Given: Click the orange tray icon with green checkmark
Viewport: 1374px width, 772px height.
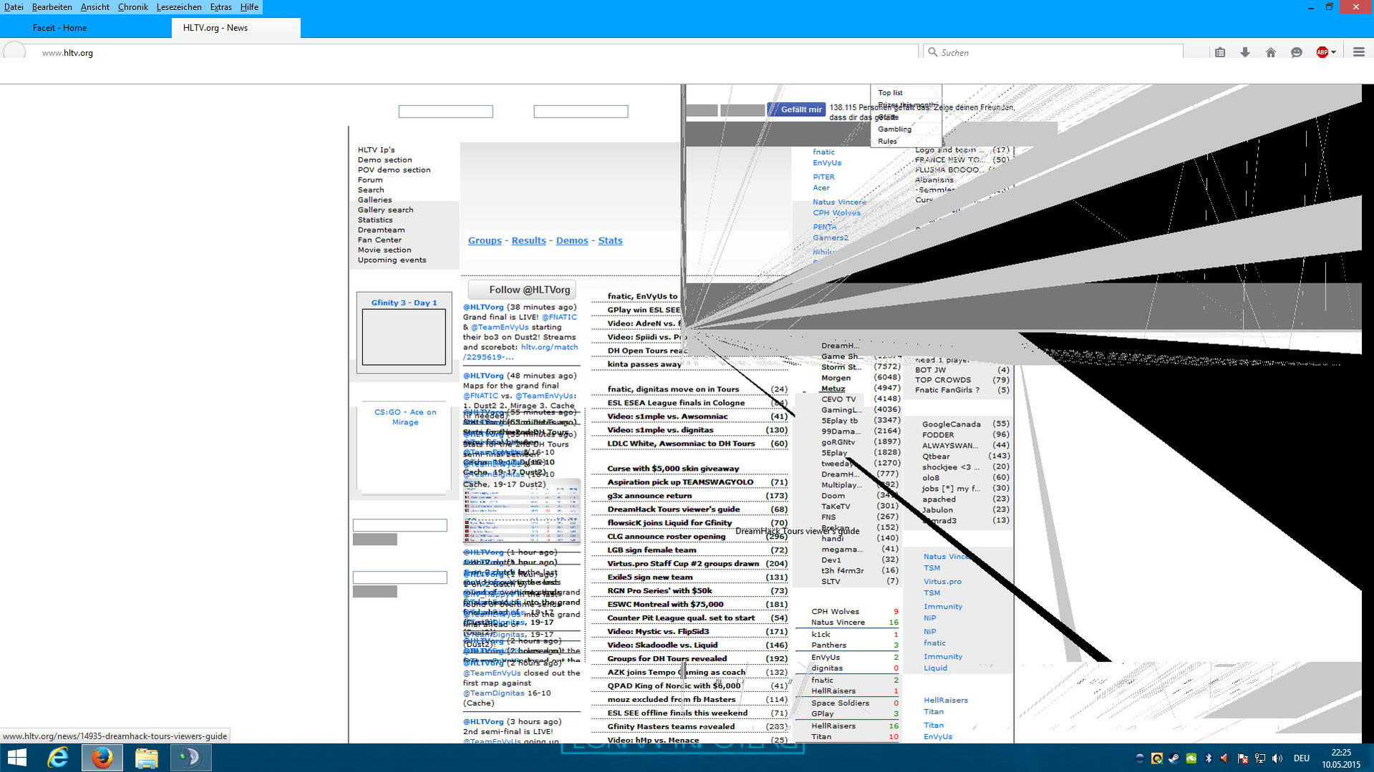Looking at the screenshot, I should (1156, 758).
